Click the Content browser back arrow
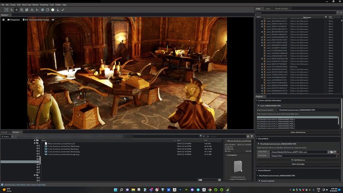 (x=12, y=137)
